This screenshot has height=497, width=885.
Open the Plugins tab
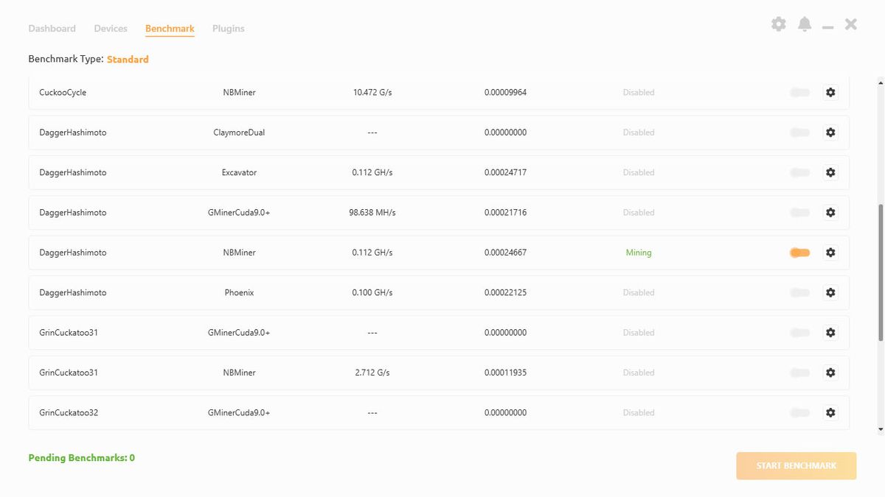(228, 29)
